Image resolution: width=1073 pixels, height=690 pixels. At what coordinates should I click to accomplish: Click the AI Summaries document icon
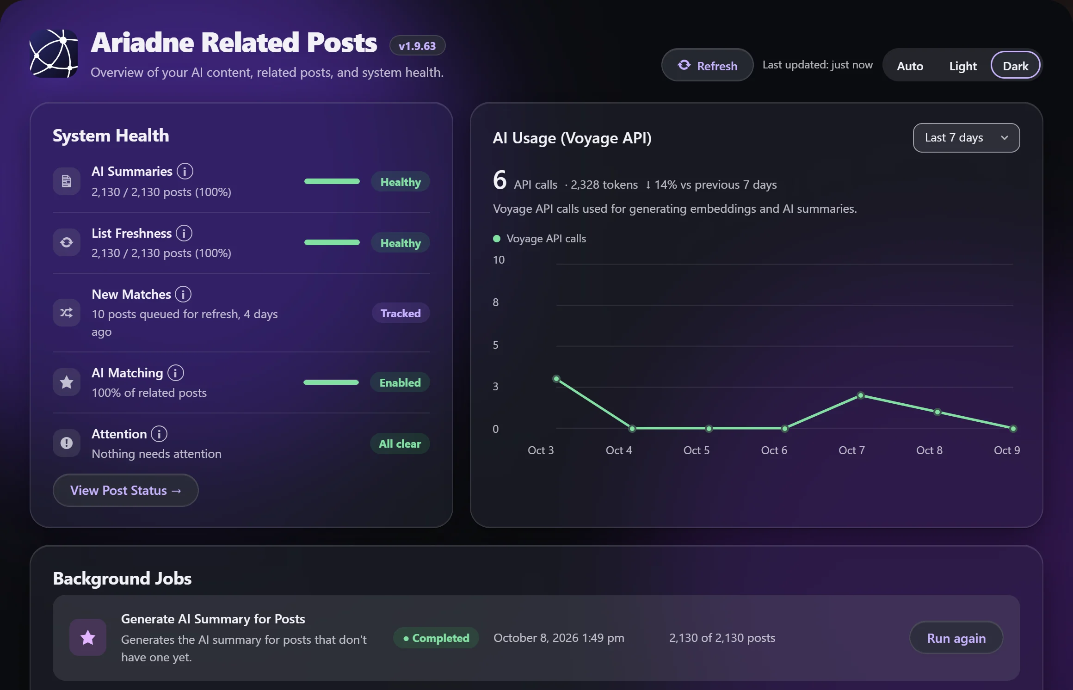(x=67, y=181)
